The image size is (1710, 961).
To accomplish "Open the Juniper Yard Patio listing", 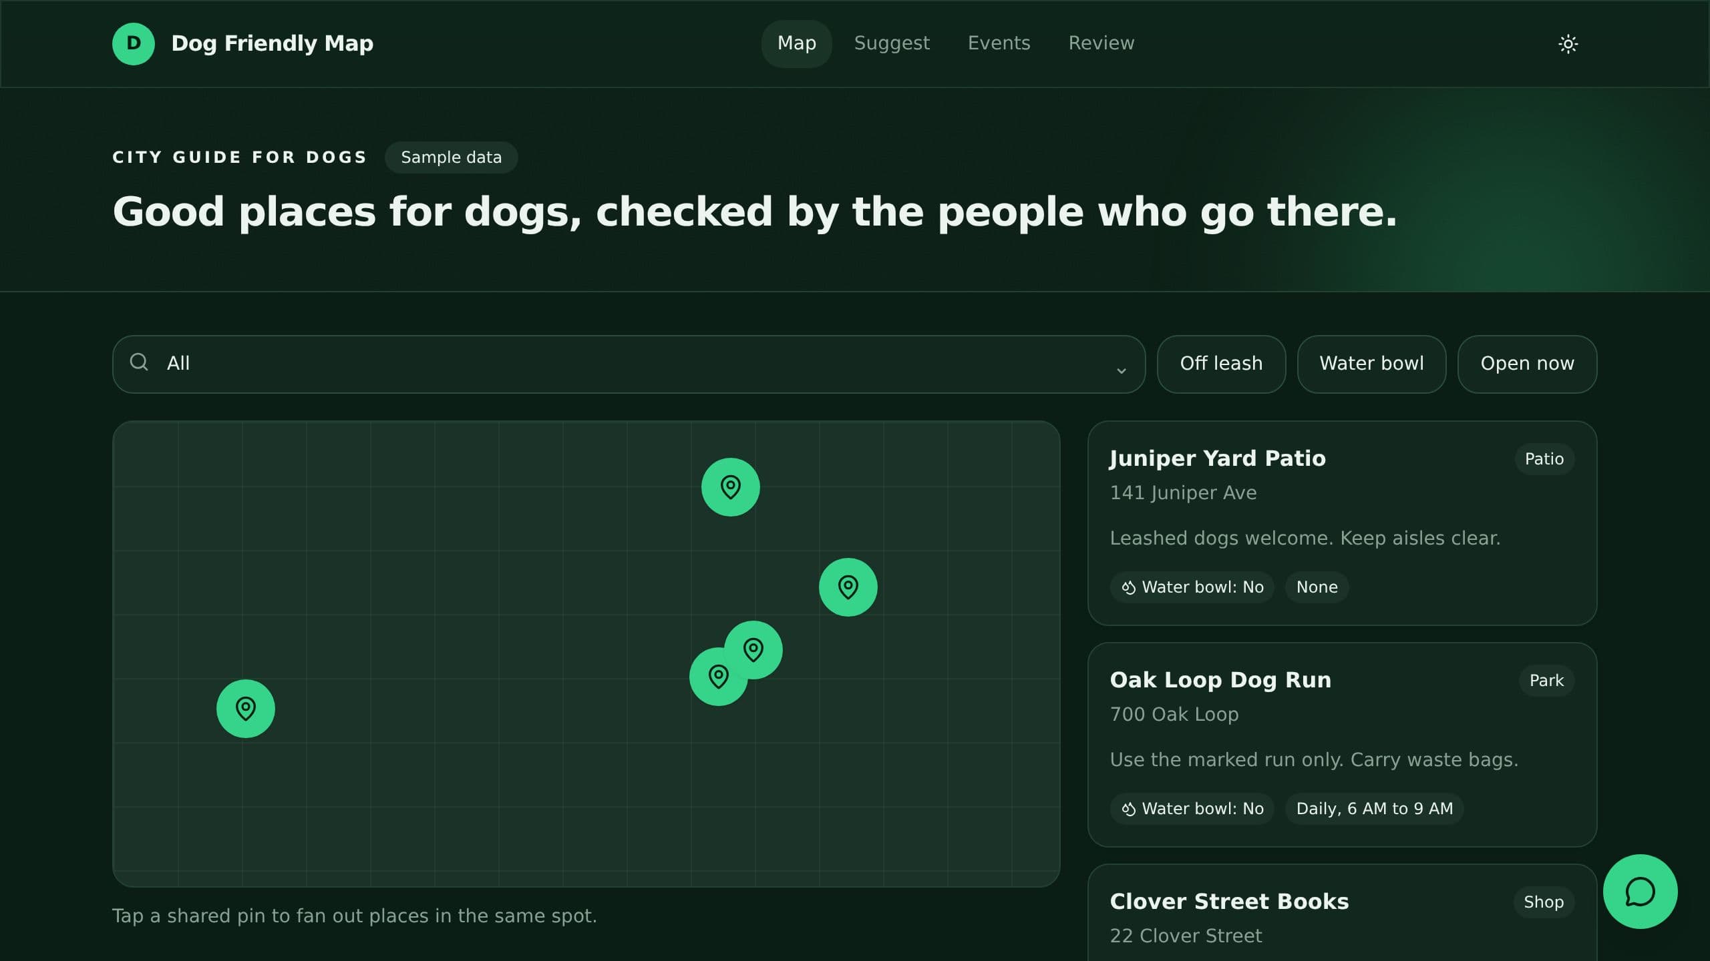I will [1342, 523].
